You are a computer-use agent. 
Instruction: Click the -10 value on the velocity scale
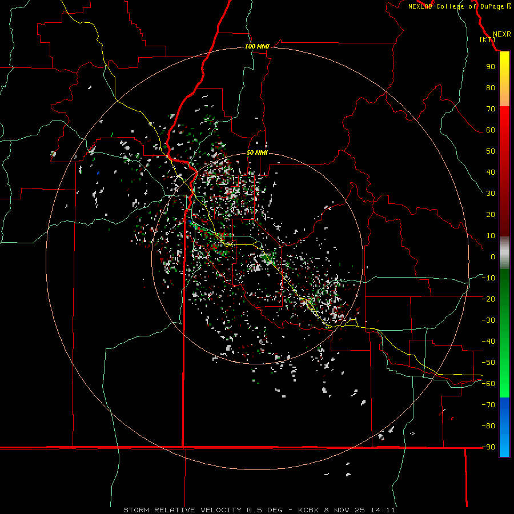tap(488, 278)
